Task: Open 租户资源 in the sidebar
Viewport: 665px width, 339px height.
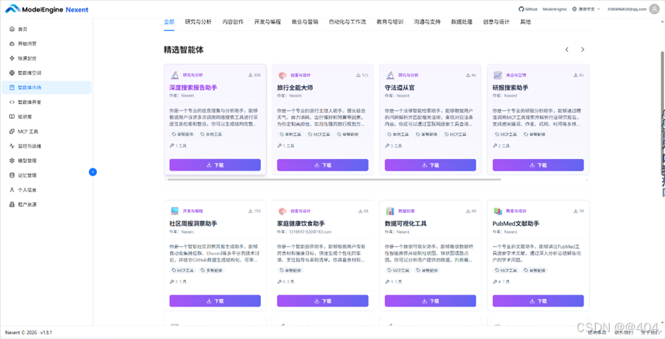Action: coord(47,204)
